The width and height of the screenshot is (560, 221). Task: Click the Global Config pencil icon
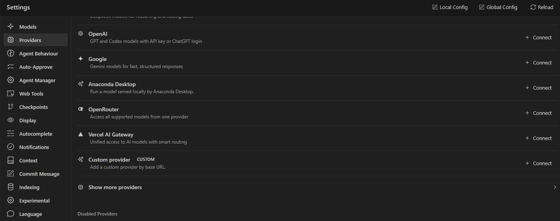click(482, 7)
